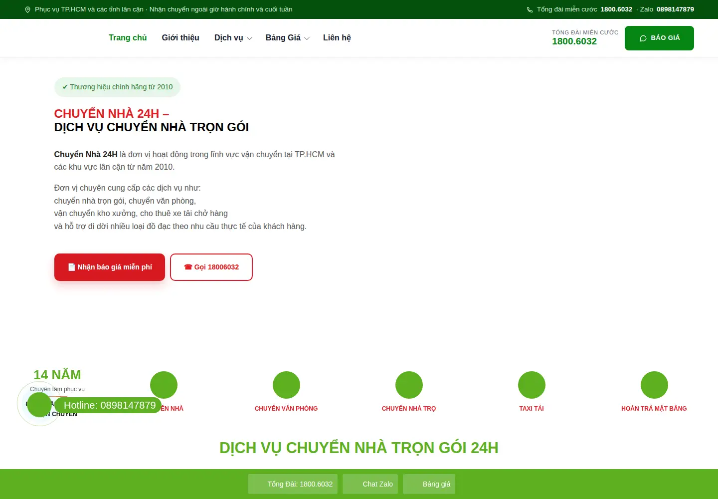Click the green circle icon above TAXI TẢI

point(532,385)
